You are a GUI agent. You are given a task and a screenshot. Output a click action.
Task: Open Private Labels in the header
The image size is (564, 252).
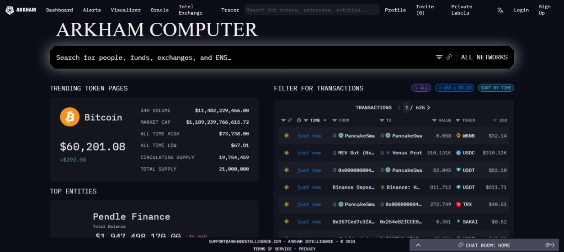coord(462,10)
